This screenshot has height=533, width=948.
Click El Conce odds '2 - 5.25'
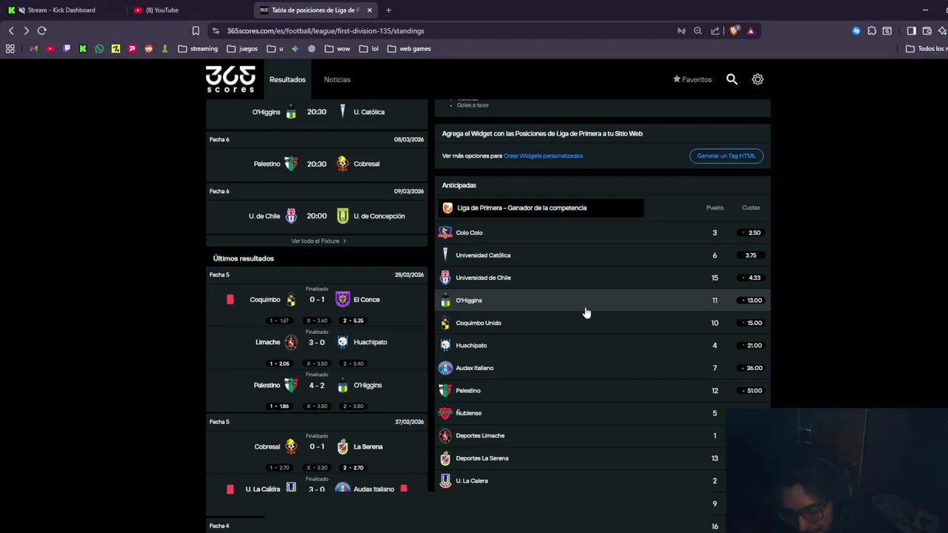(353, 321)
